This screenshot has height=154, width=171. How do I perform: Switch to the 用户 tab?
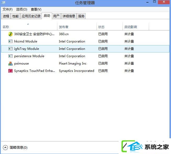(56, 16)
